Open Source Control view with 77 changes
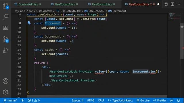The width and height of the screenshot is (184, 103). (x=6, y=39)
